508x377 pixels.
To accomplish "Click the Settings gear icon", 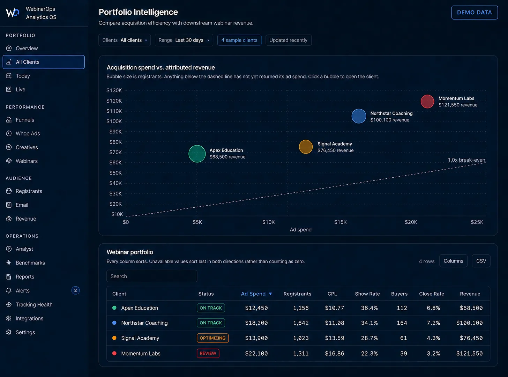I will pyautogui.click(x=9, y=332).
